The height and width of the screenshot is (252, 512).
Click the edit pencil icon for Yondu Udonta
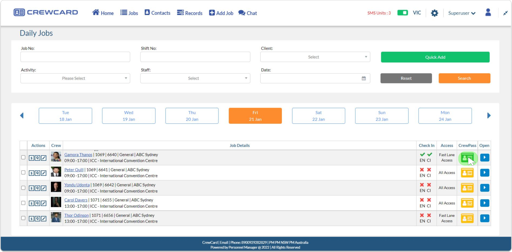coord(44,188)
